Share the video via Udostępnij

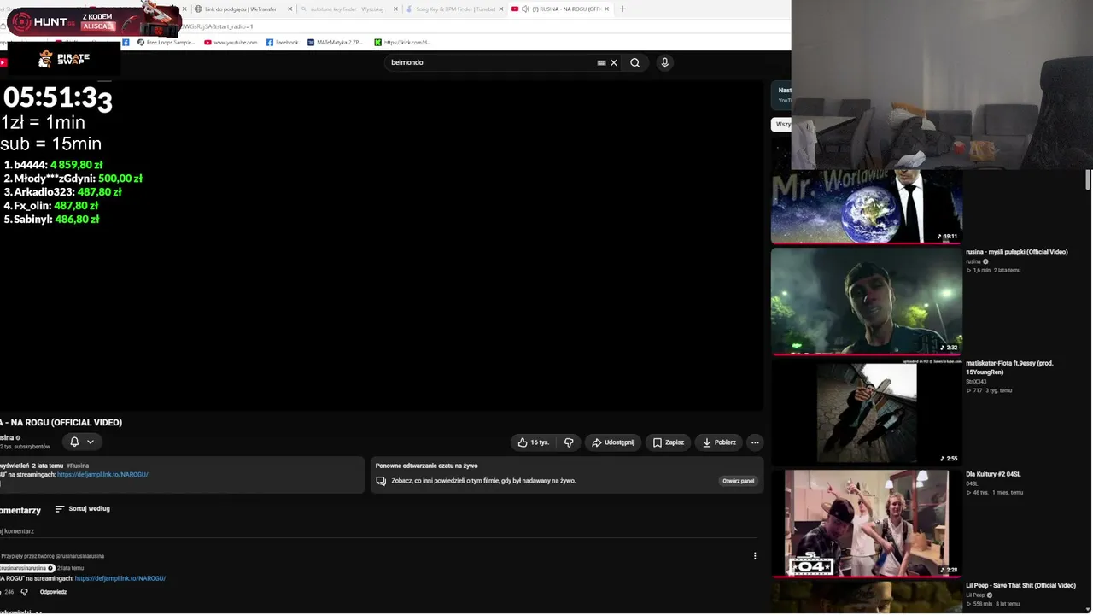tap(613, 442)
